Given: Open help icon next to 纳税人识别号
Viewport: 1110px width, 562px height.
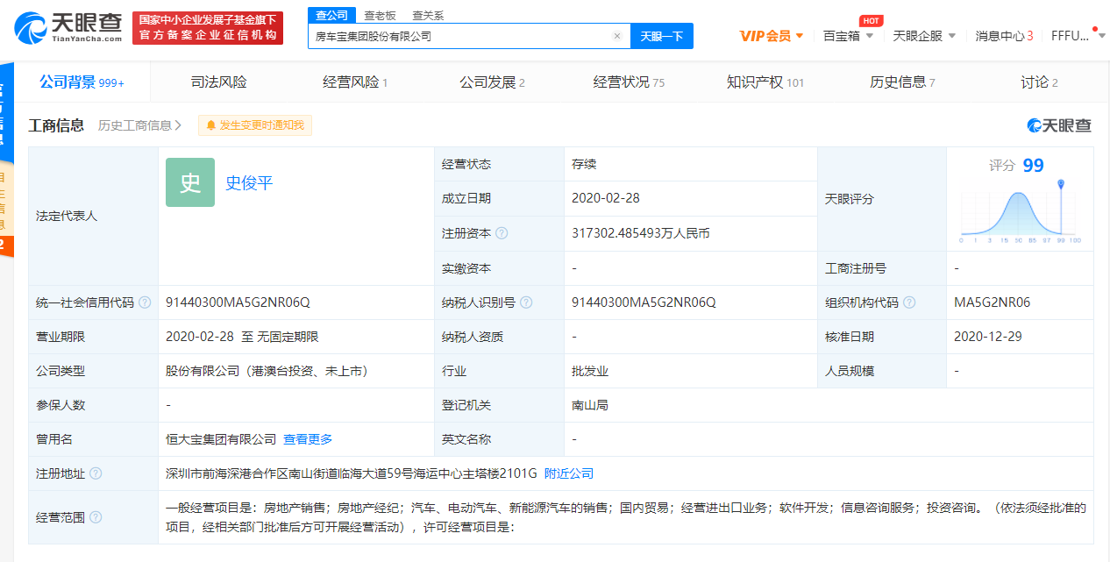Looking at the screenshot, I should pos(526,302).
